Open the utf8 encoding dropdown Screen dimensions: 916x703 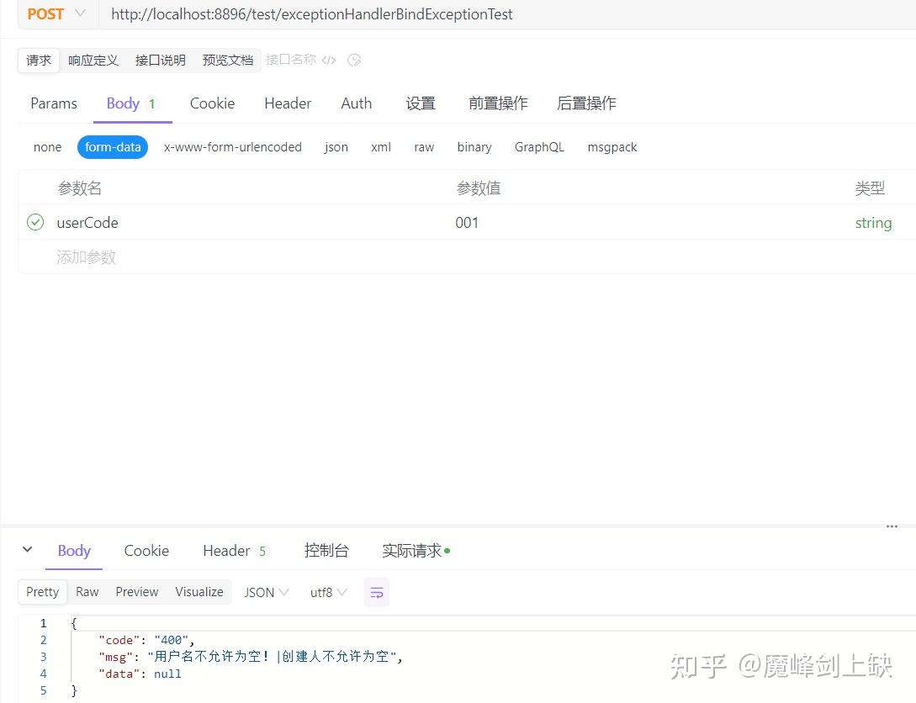(x=327, y=592)
